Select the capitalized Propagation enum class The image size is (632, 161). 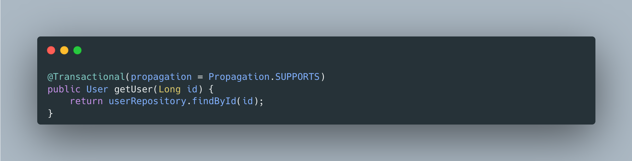click(x=239, y=77)
